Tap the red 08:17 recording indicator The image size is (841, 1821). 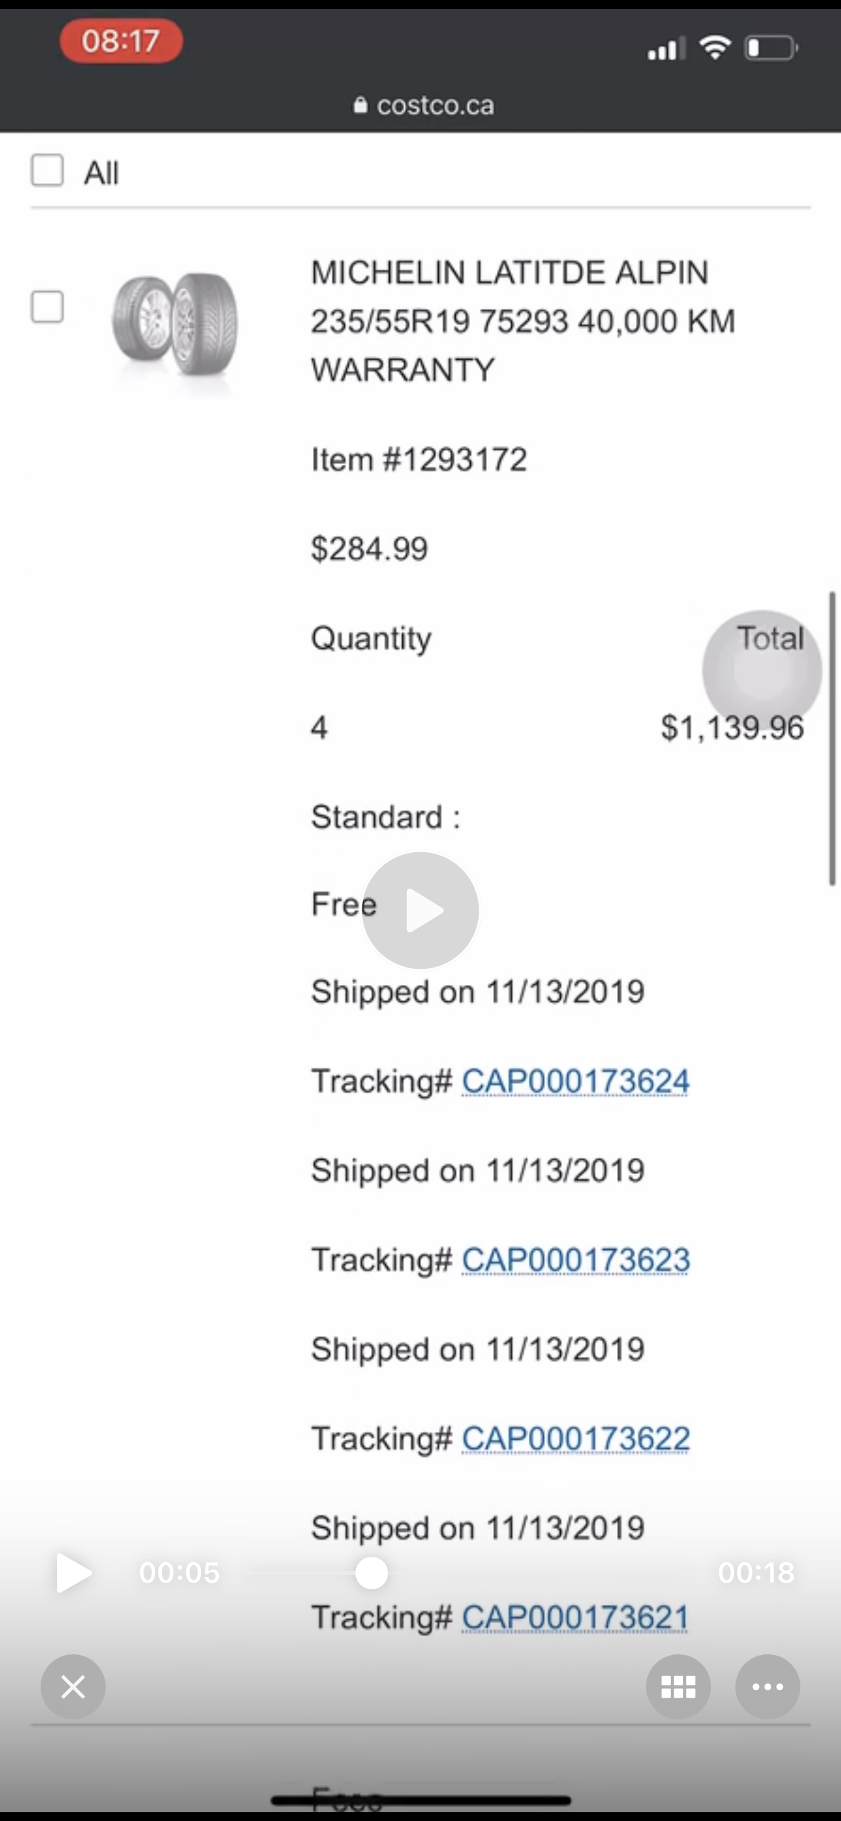coord(122,41)
